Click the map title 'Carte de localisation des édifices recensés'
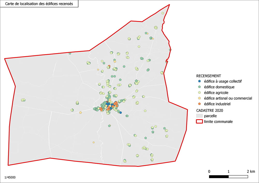Viewport: 259px width, 183px height. pyautogui.click(x=39, y=4)
